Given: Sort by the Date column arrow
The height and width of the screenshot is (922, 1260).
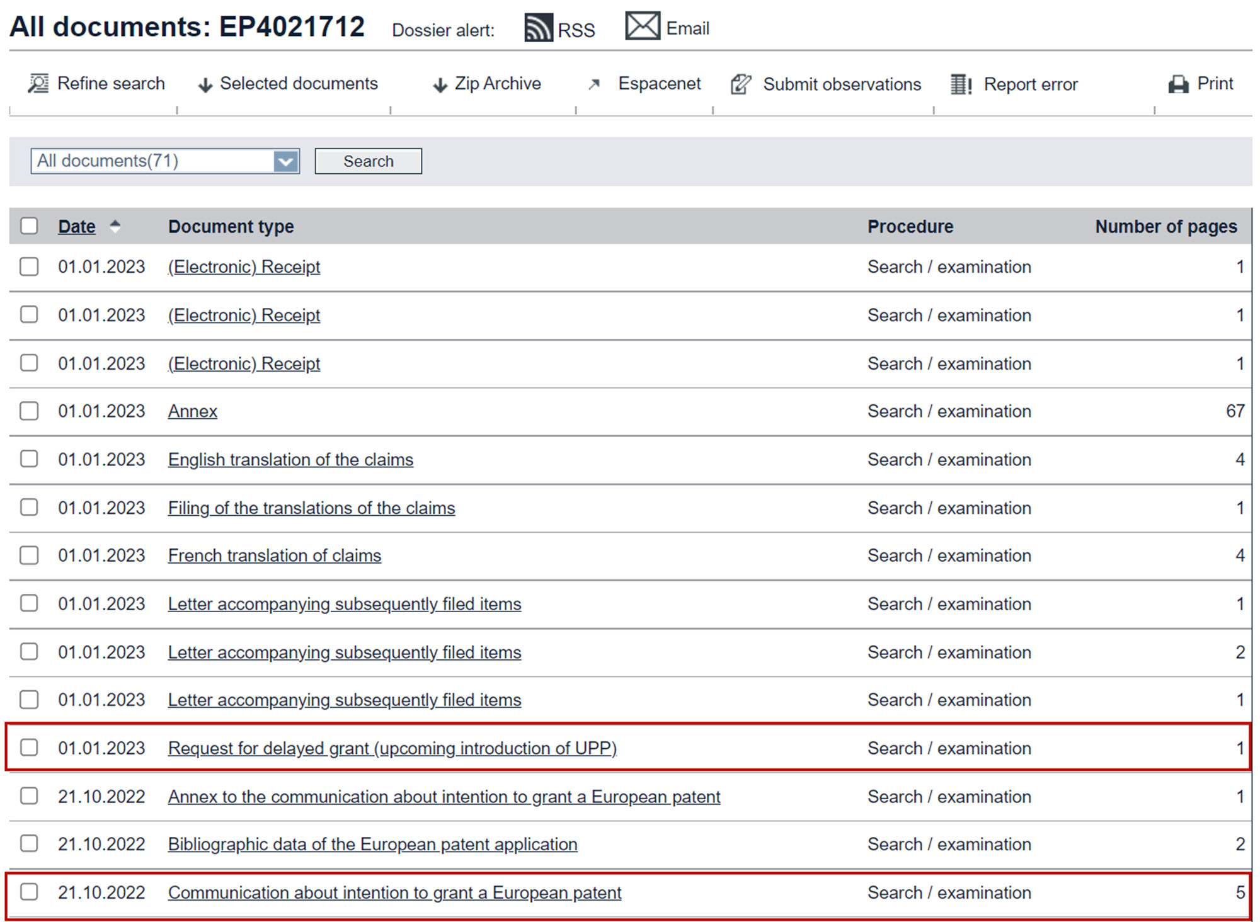Looking at the screenshot, I should click(115, 225).
